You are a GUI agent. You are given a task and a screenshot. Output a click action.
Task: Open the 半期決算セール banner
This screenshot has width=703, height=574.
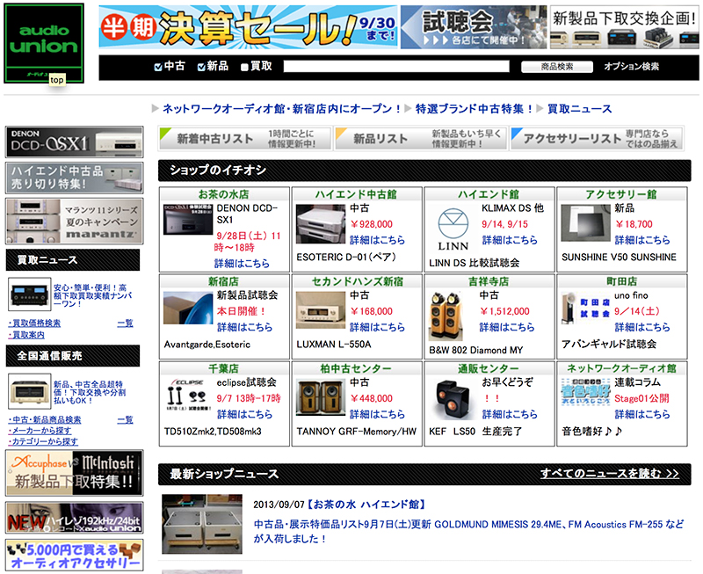click(248, 27)
